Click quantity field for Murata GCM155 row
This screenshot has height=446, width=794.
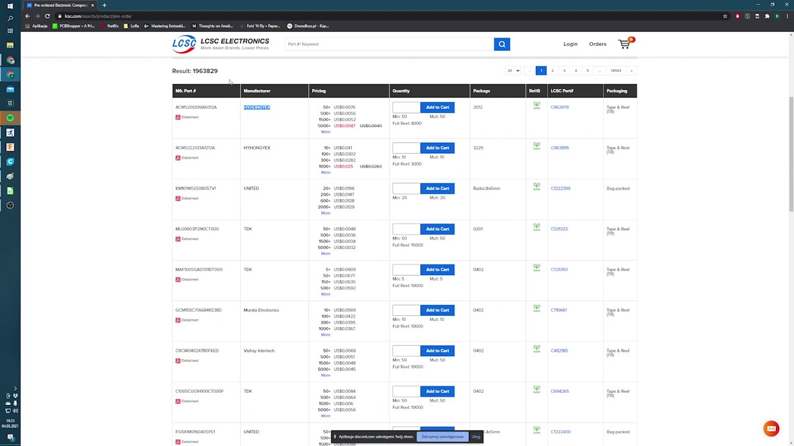(406, 310)
